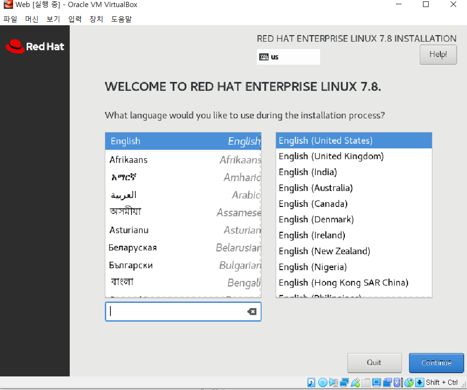
Task: Click the video recording status icon
Action: (387, 382)
